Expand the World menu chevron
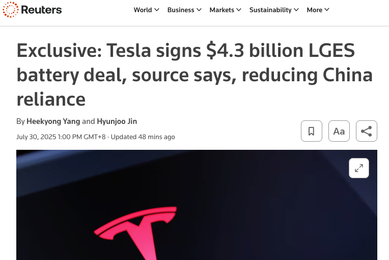Viewport: 389px width, 260px height. 156,10
